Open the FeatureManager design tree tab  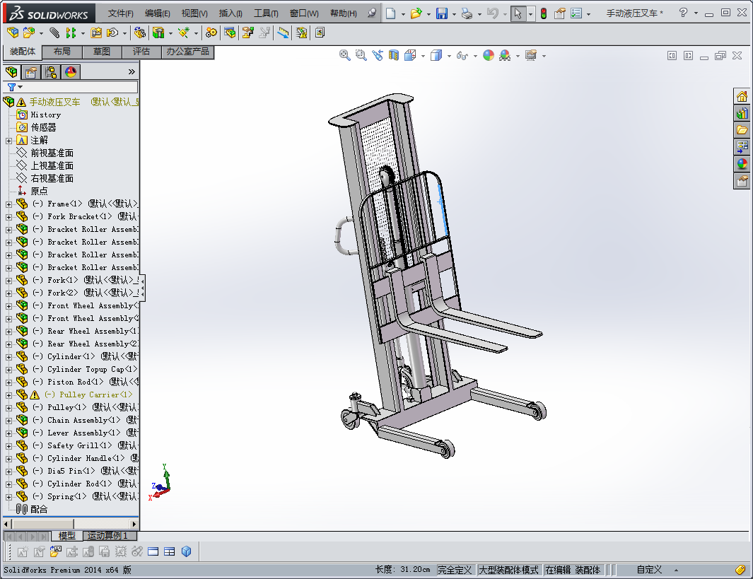coord(11,71)
